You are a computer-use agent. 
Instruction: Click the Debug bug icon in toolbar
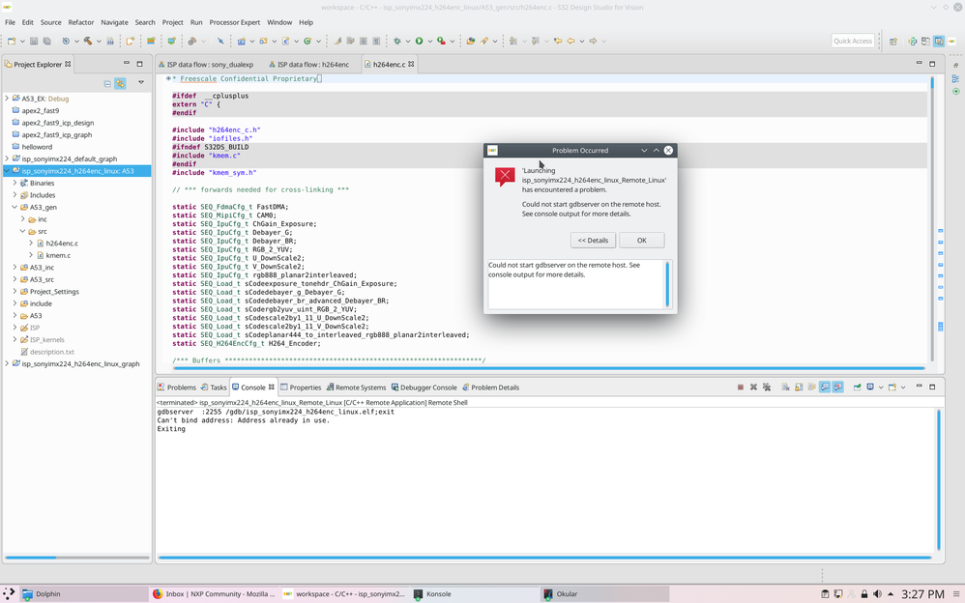(397, 42)
